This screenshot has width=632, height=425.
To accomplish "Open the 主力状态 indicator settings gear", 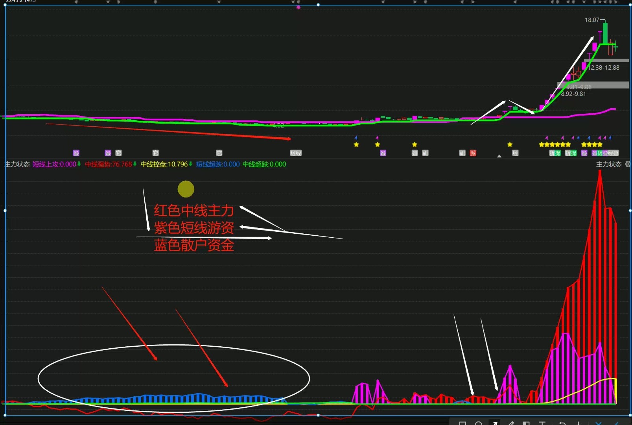I will click(628, 164).
